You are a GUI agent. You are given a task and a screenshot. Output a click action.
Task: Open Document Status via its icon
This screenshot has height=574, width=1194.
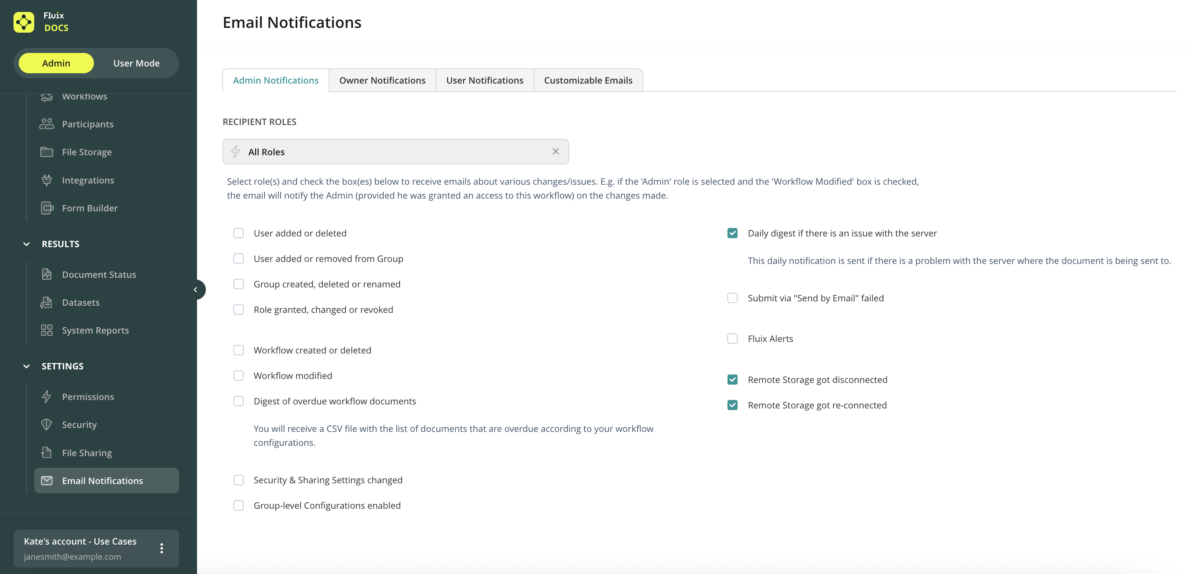pyautogui.click(x=47, y=274)
